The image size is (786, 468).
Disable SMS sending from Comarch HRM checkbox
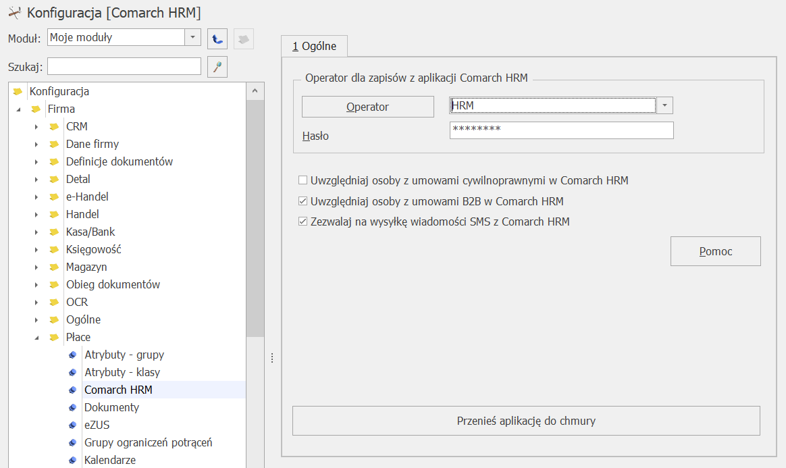pyautogui.click(x=303, y=221)
